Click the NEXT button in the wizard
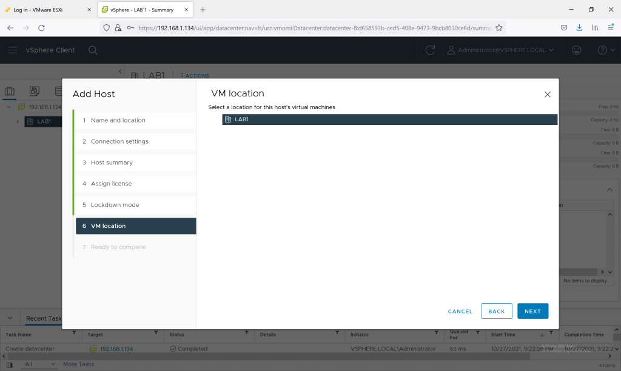 click(x=532, y=311)
